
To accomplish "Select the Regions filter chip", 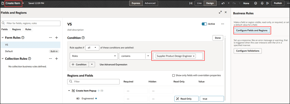I will [17, 29].
